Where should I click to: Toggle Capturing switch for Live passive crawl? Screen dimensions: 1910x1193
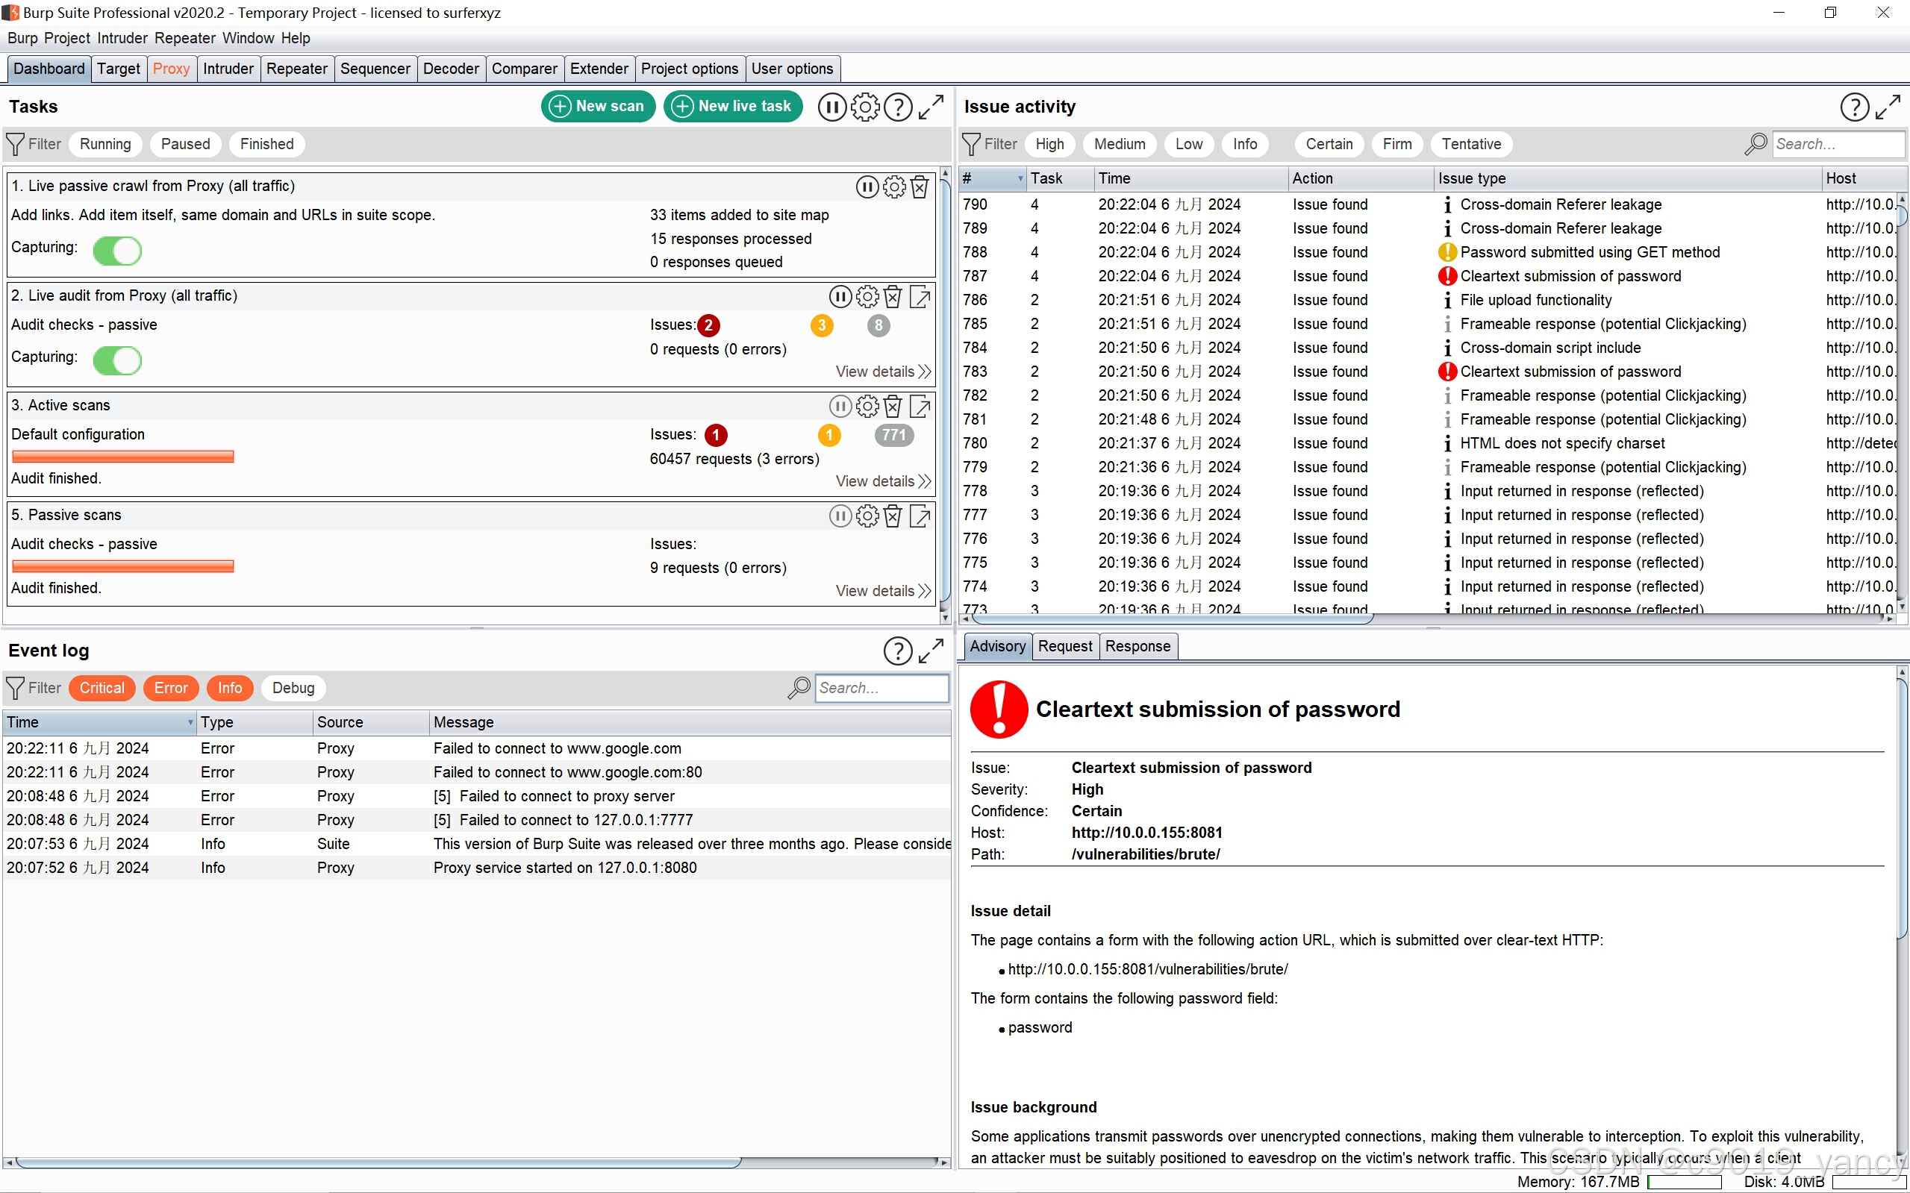pos(117,251)
